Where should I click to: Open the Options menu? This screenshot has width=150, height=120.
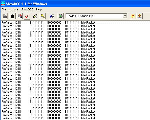14,9
